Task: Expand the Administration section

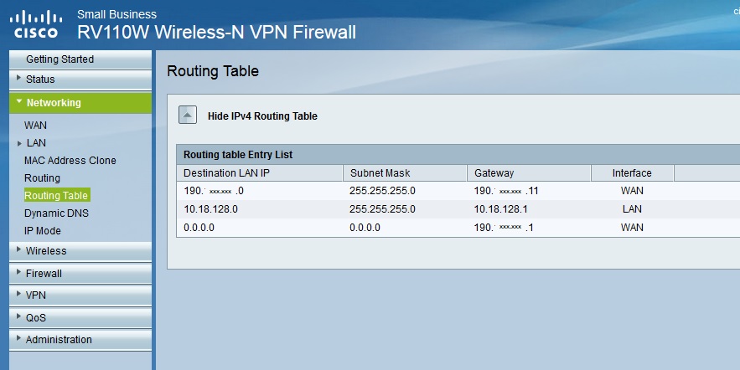Action: (x=80, y=339)
